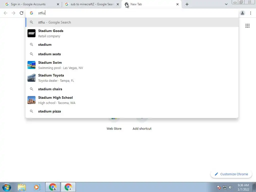
Task: Close the Sign in - Google Accounts tab
Action: click(x=58, y=4)
